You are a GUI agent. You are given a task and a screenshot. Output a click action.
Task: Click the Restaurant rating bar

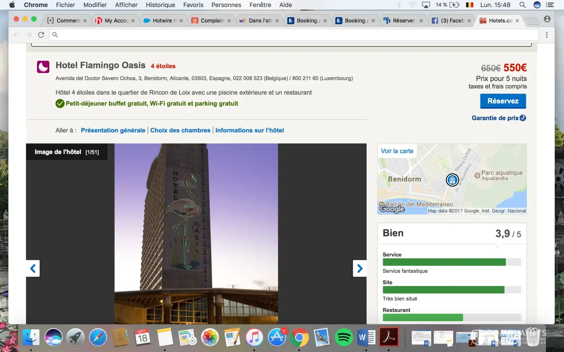(x=452, y=318)
